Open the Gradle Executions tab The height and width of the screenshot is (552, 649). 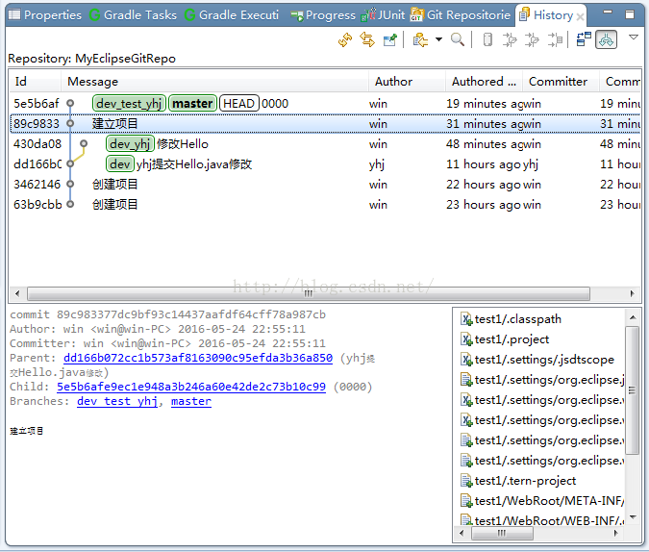232,15
